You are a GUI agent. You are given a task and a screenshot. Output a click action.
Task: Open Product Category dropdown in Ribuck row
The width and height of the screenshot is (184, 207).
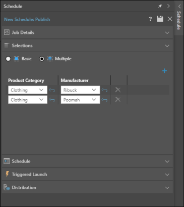pos(28,90)
